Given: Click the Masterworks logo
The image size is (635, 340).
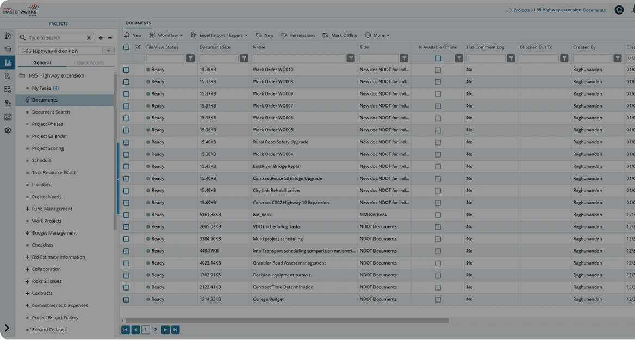Looking at the screenshot, I should point(20,10).
